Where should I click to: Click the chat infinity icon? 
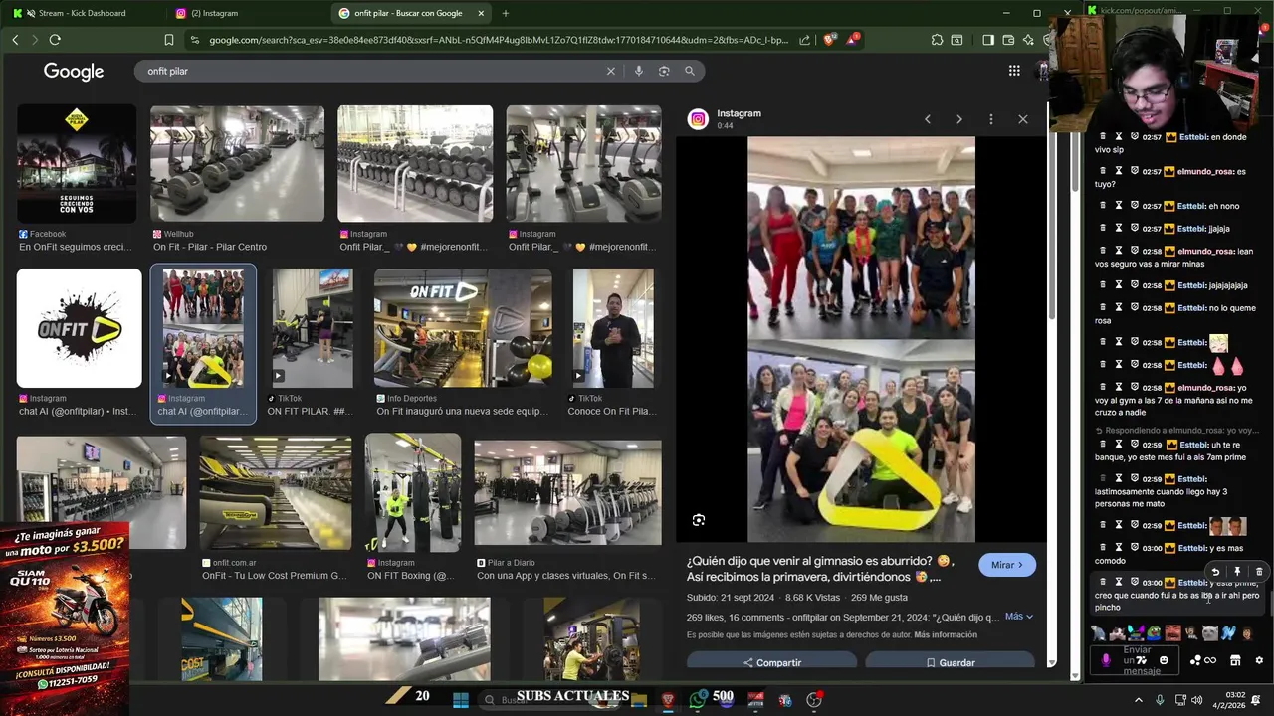tap(1210, 660)
